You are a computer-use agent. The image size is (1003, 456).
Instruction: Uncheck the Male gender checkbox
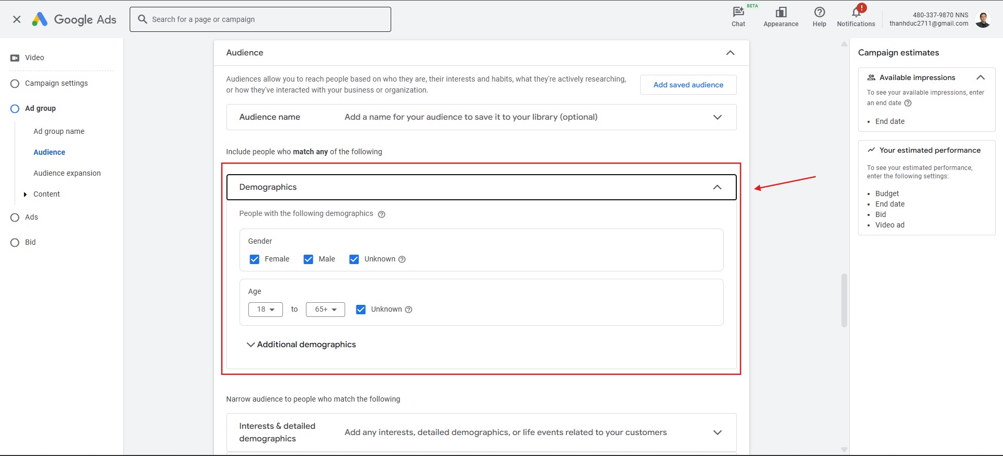309,259
